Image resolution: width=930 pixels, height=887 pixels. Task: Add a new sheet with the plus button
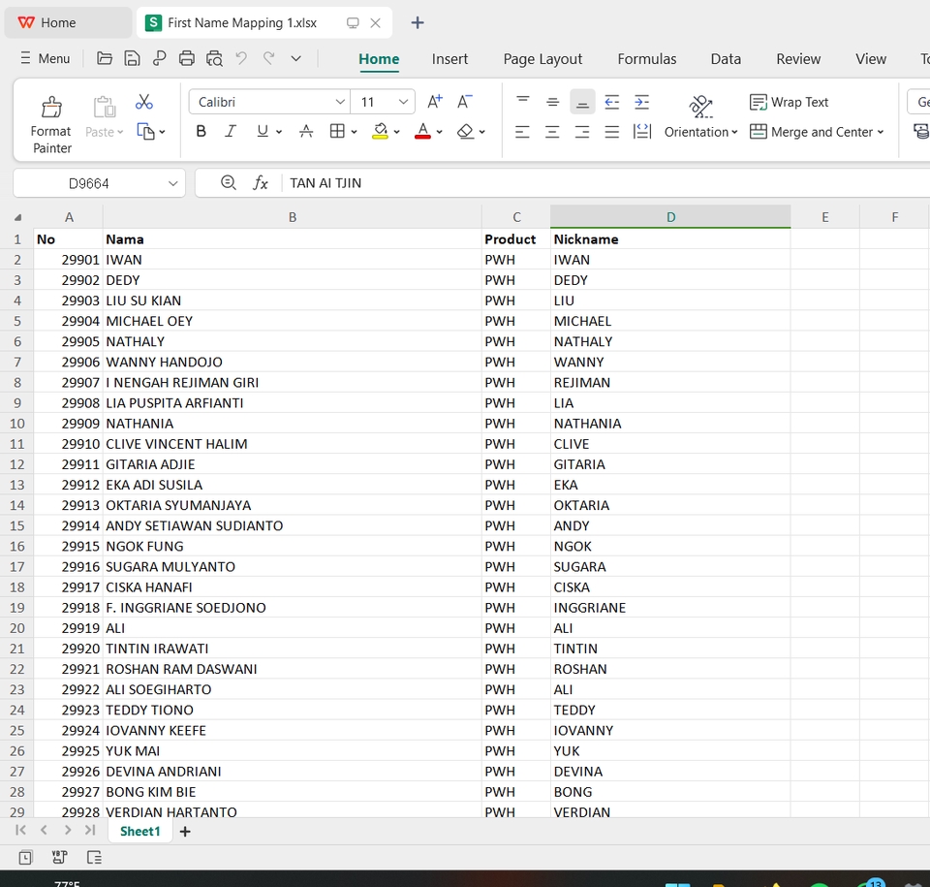185,831
